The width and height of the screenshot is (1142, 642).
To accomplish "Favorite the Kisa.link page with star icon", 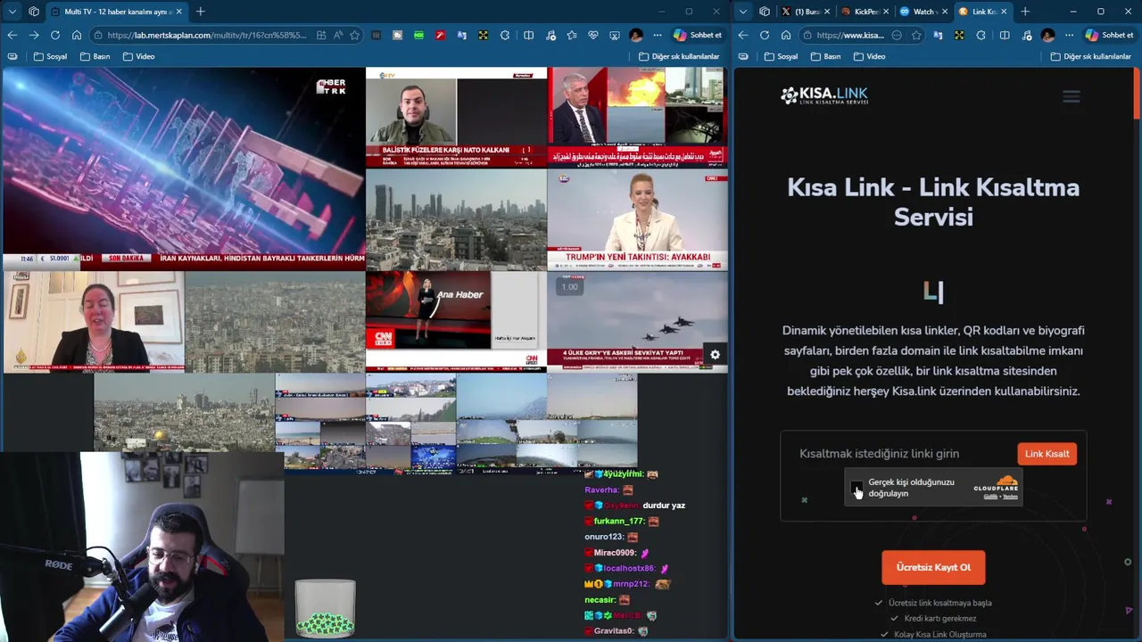I will point(916,35).
